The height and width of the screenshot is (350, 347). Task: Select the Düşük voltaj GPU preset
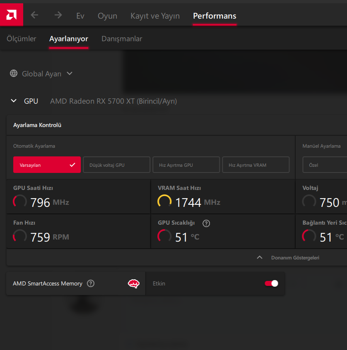click(116, 165)
